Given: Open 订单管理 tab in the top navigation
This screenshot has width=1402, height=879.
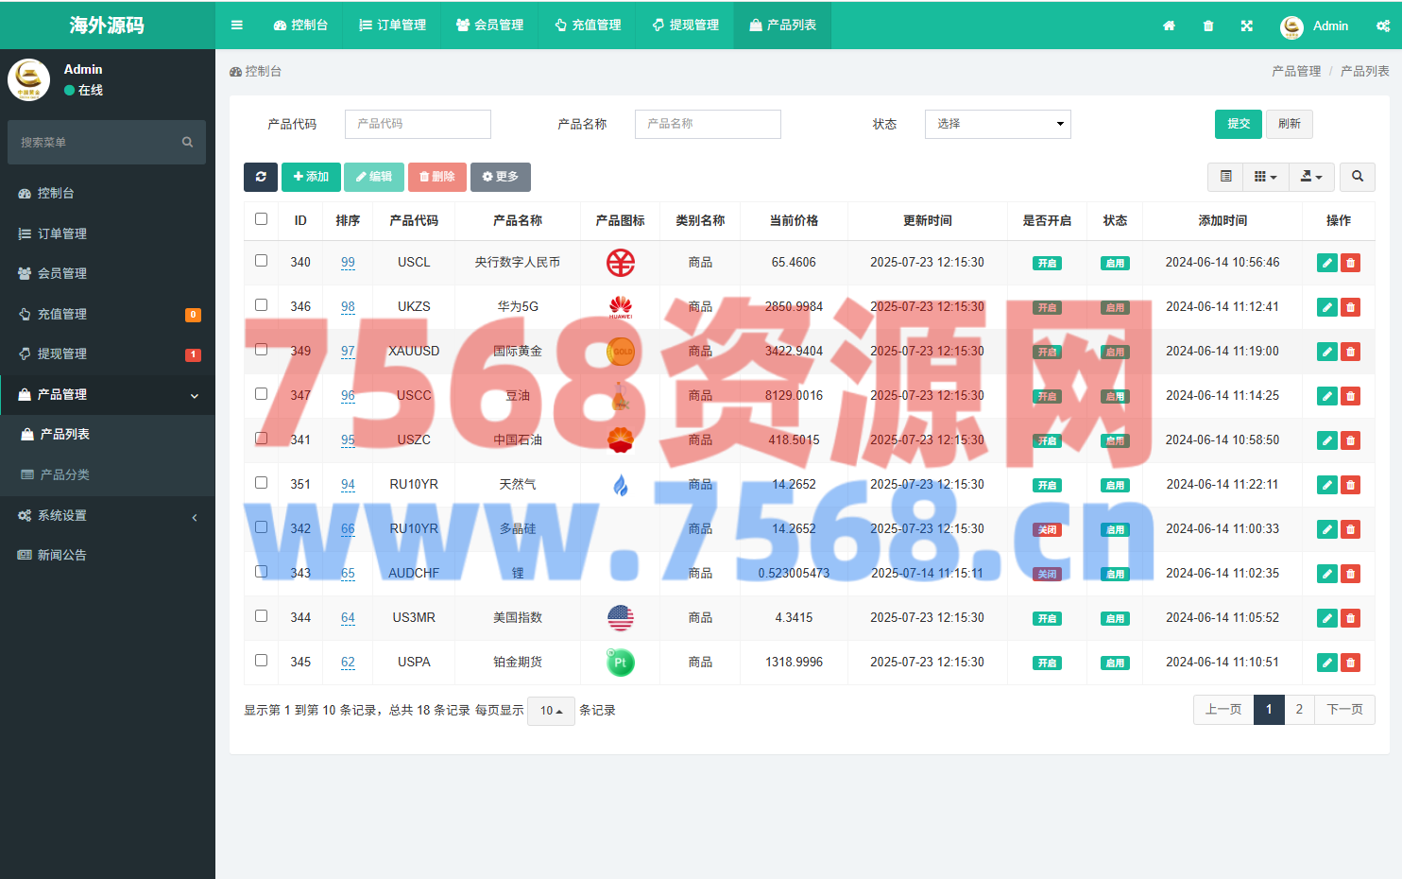Looking at the screenshot, I should coord(393,26).
